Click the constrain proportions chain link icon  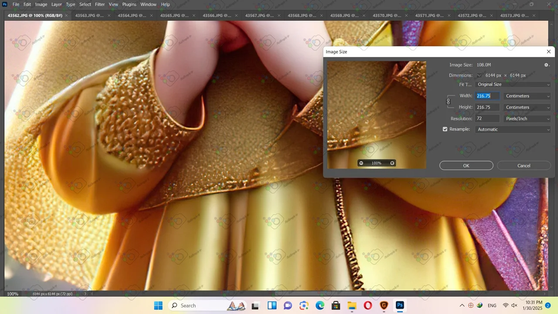coord(448,102)
